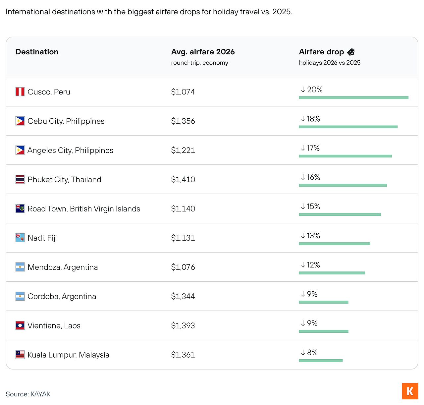Click the green bar for Cebu City's 18% drop
Image resolution: width=424 pixels, height=405 pixels.
[x=348, y=127]
